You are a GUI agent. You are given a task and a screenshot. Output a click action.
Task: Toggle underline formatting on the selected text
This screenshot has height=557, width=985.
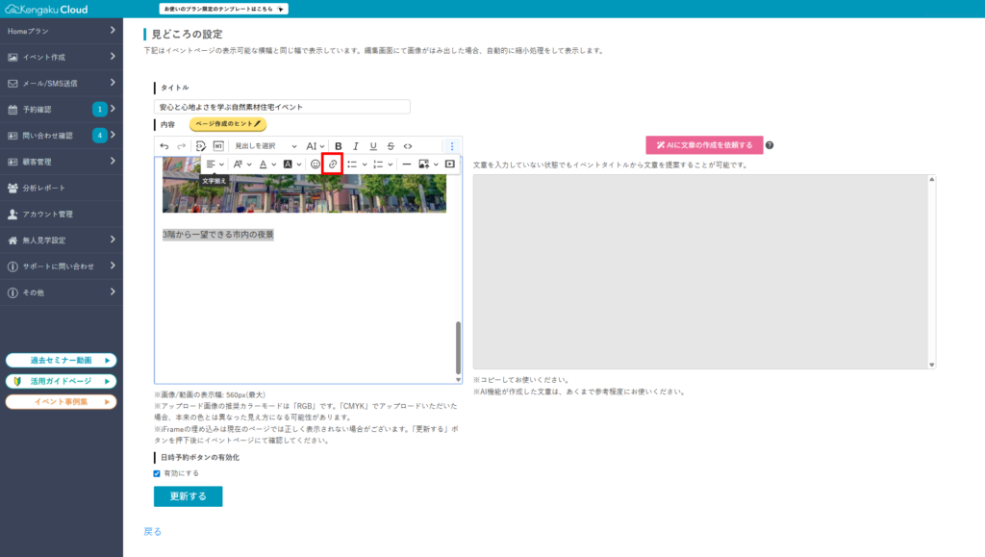pos(372,146)
